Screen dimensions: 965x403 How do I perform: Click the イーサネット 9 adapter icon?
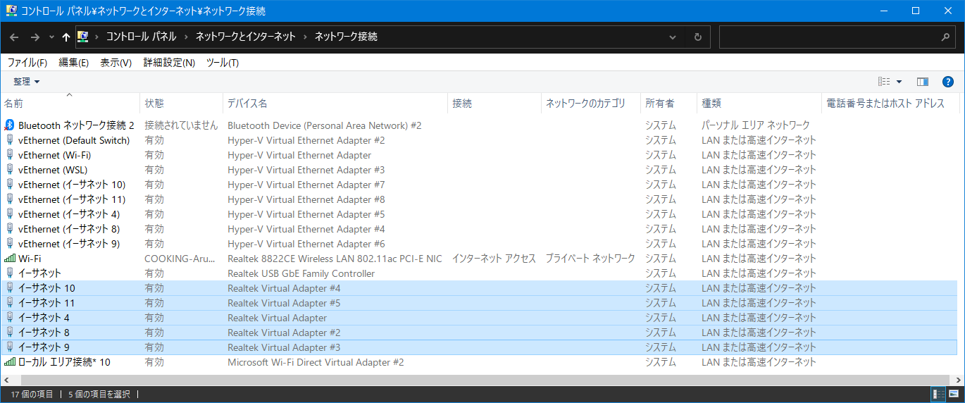point(9,347)
